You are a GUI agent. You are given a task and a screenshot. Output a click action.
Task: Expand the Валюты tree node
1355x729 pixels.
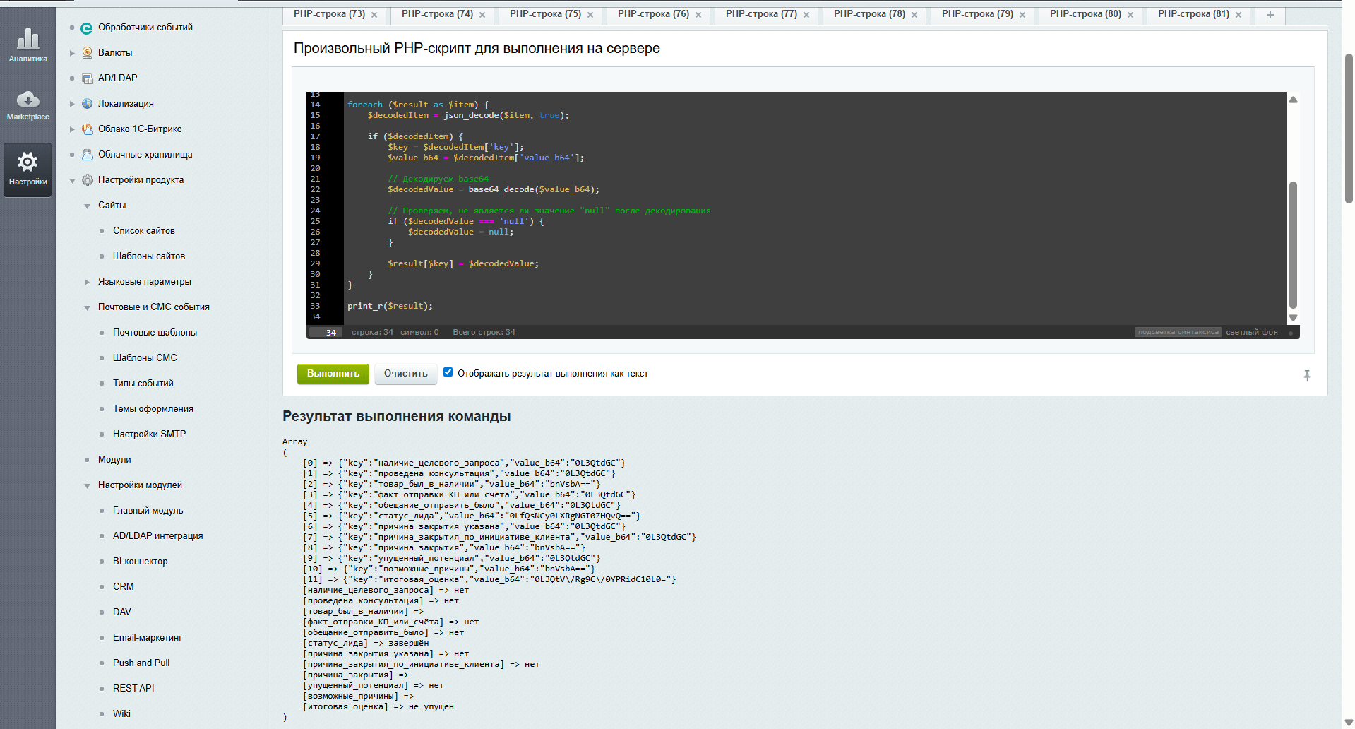tap(72, 53)
